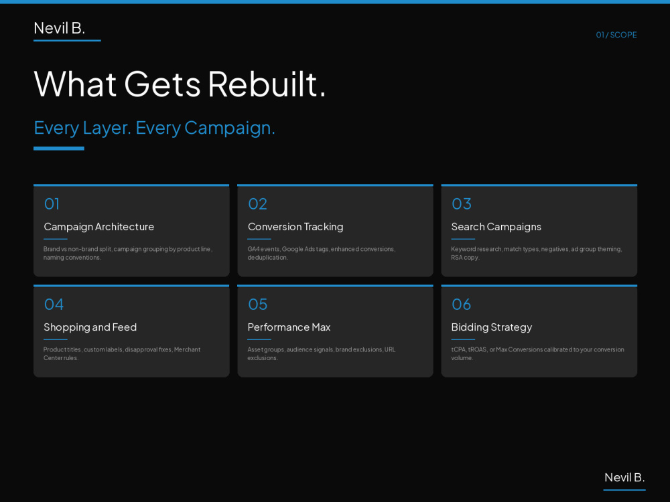Image resolution: width=670 pixels, height=502 pixels.
Task: Click the blue underline beneath subtitle
Action: pyautogui.click(x=59, y=149)
